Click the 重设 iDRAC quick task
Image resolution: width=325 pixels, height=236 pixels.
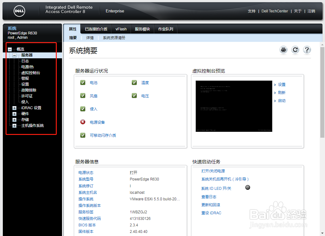click(211, 213)
